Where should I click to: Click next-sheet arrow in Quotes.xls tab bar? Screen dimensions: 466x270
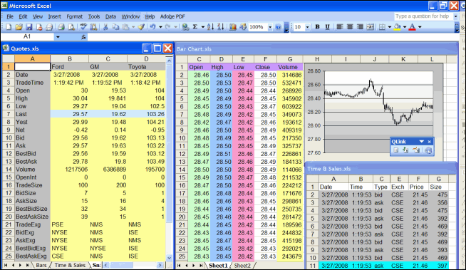pos(20,265)
